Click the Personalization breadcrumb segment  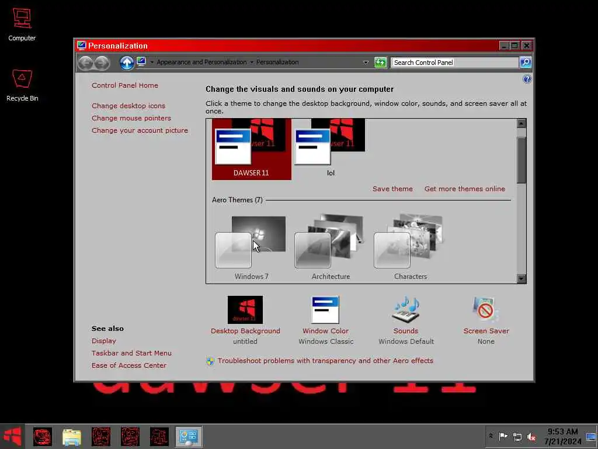click(x=277, y=62)
